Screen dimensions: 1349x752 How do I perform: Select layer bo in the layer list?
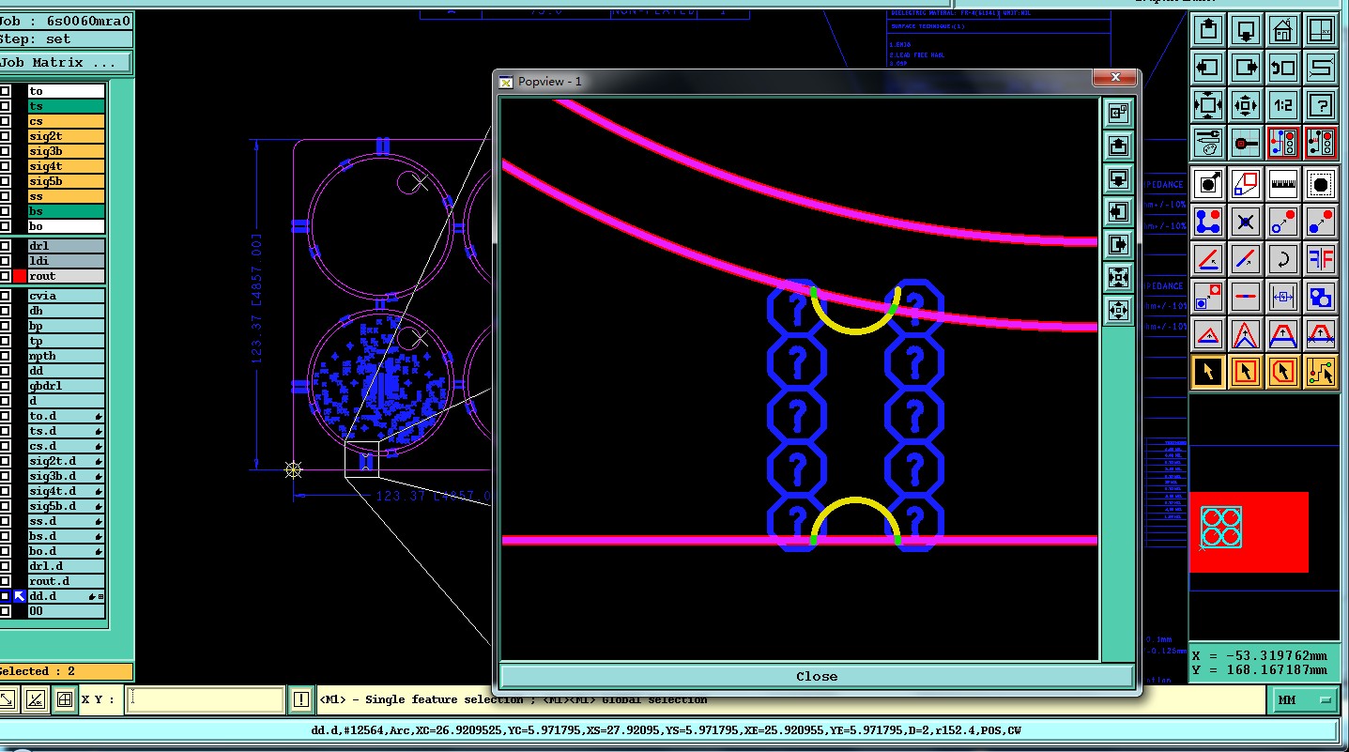tap(66, 226)
